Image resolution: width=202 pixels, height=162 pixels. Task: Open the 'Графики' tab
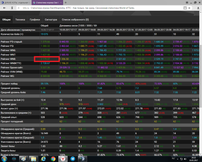35,20
